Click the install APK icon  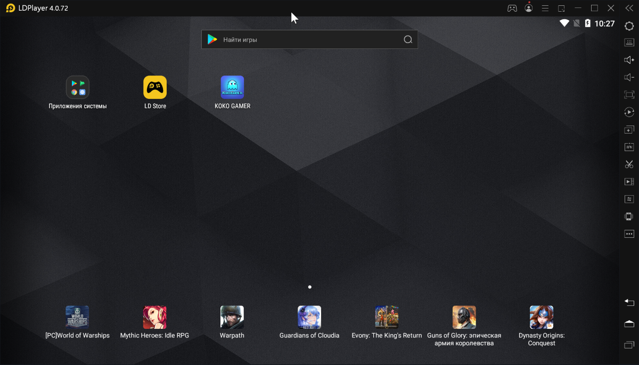[x=629, y=147]
